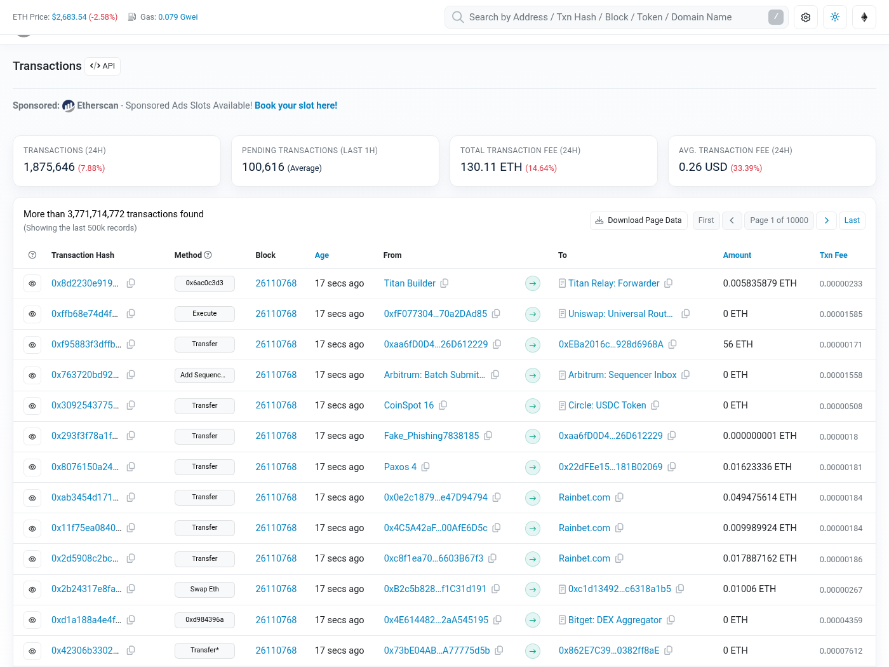Viewport: 889px width, 667px height.
Task: Jump to the Last page
Action: 852,220
